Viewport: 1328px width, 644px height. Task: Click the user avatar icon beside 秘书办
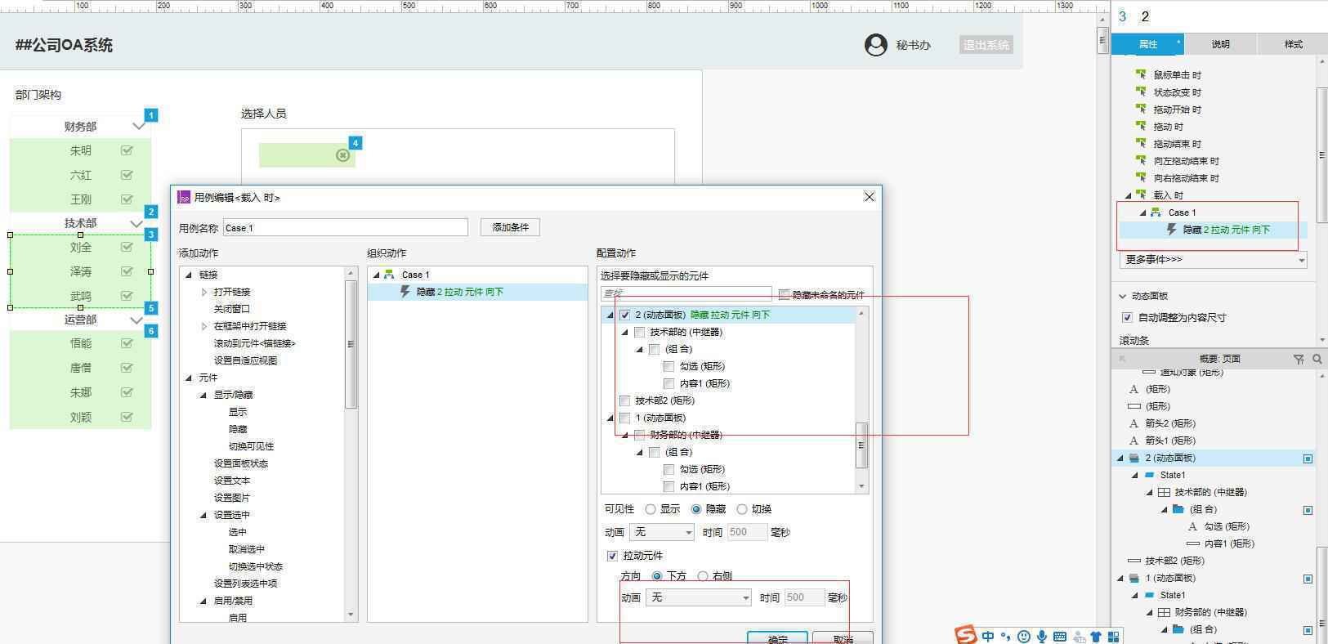coord(876,45)
